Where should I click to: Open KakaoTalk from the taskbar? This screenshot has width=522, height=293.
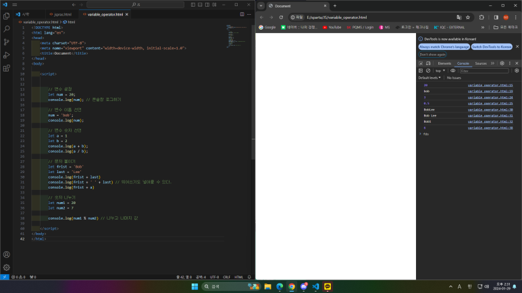(328, 286)
